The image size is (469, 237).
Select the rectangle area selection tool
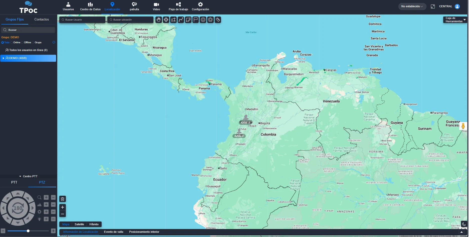[x=173, y=20]
